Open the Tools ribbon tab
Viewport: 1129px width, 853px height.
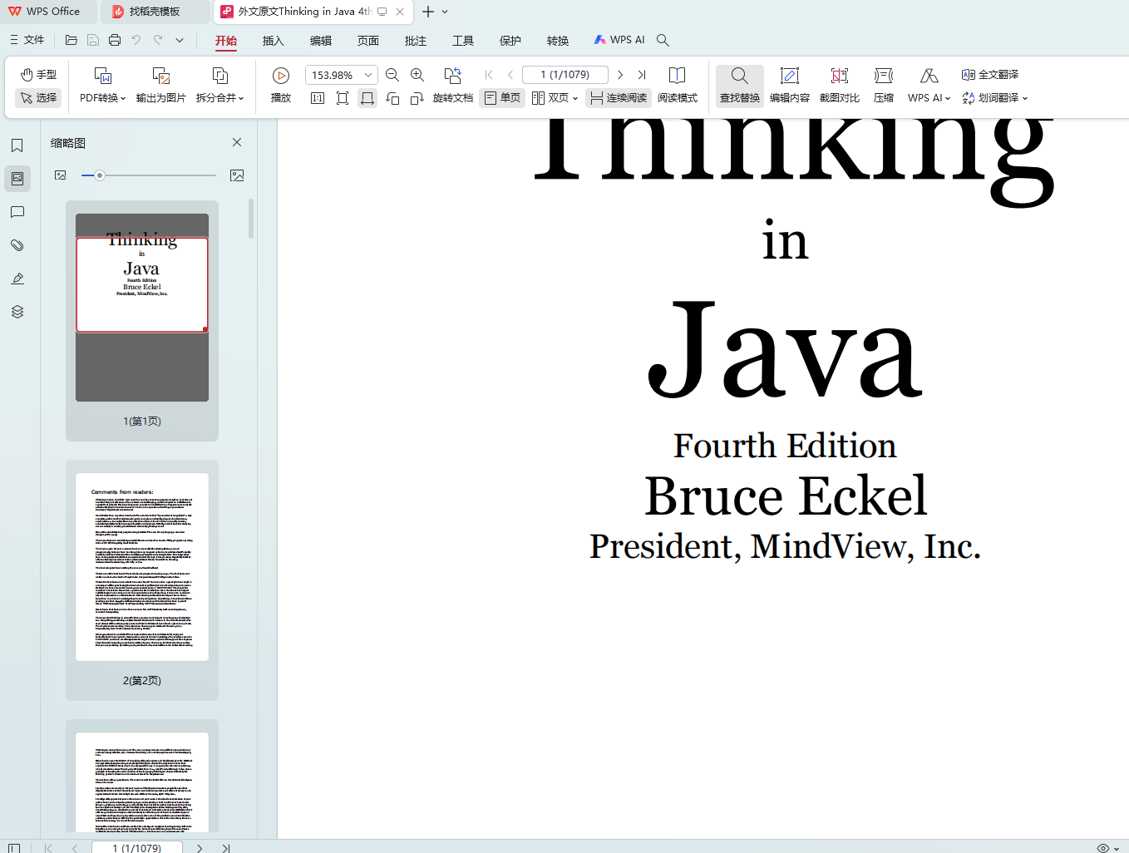462,41
